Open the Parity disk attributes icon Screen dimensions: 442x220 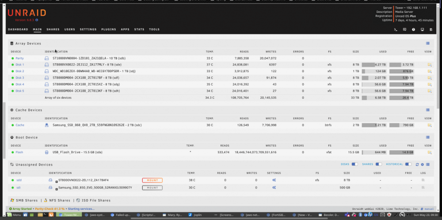tap(47, 58)
